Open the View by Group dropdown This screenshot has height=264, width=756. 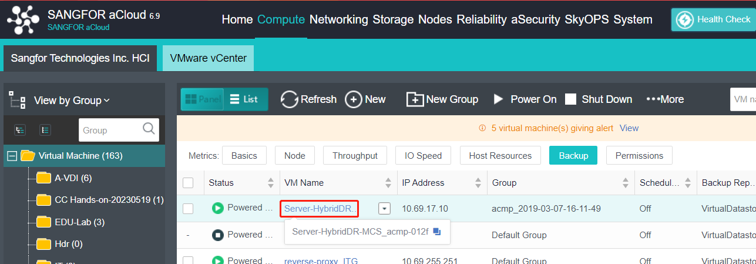(x=72, y=101)
